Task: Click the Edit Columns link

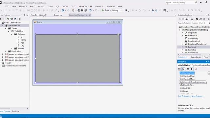Action: [184, 96]
